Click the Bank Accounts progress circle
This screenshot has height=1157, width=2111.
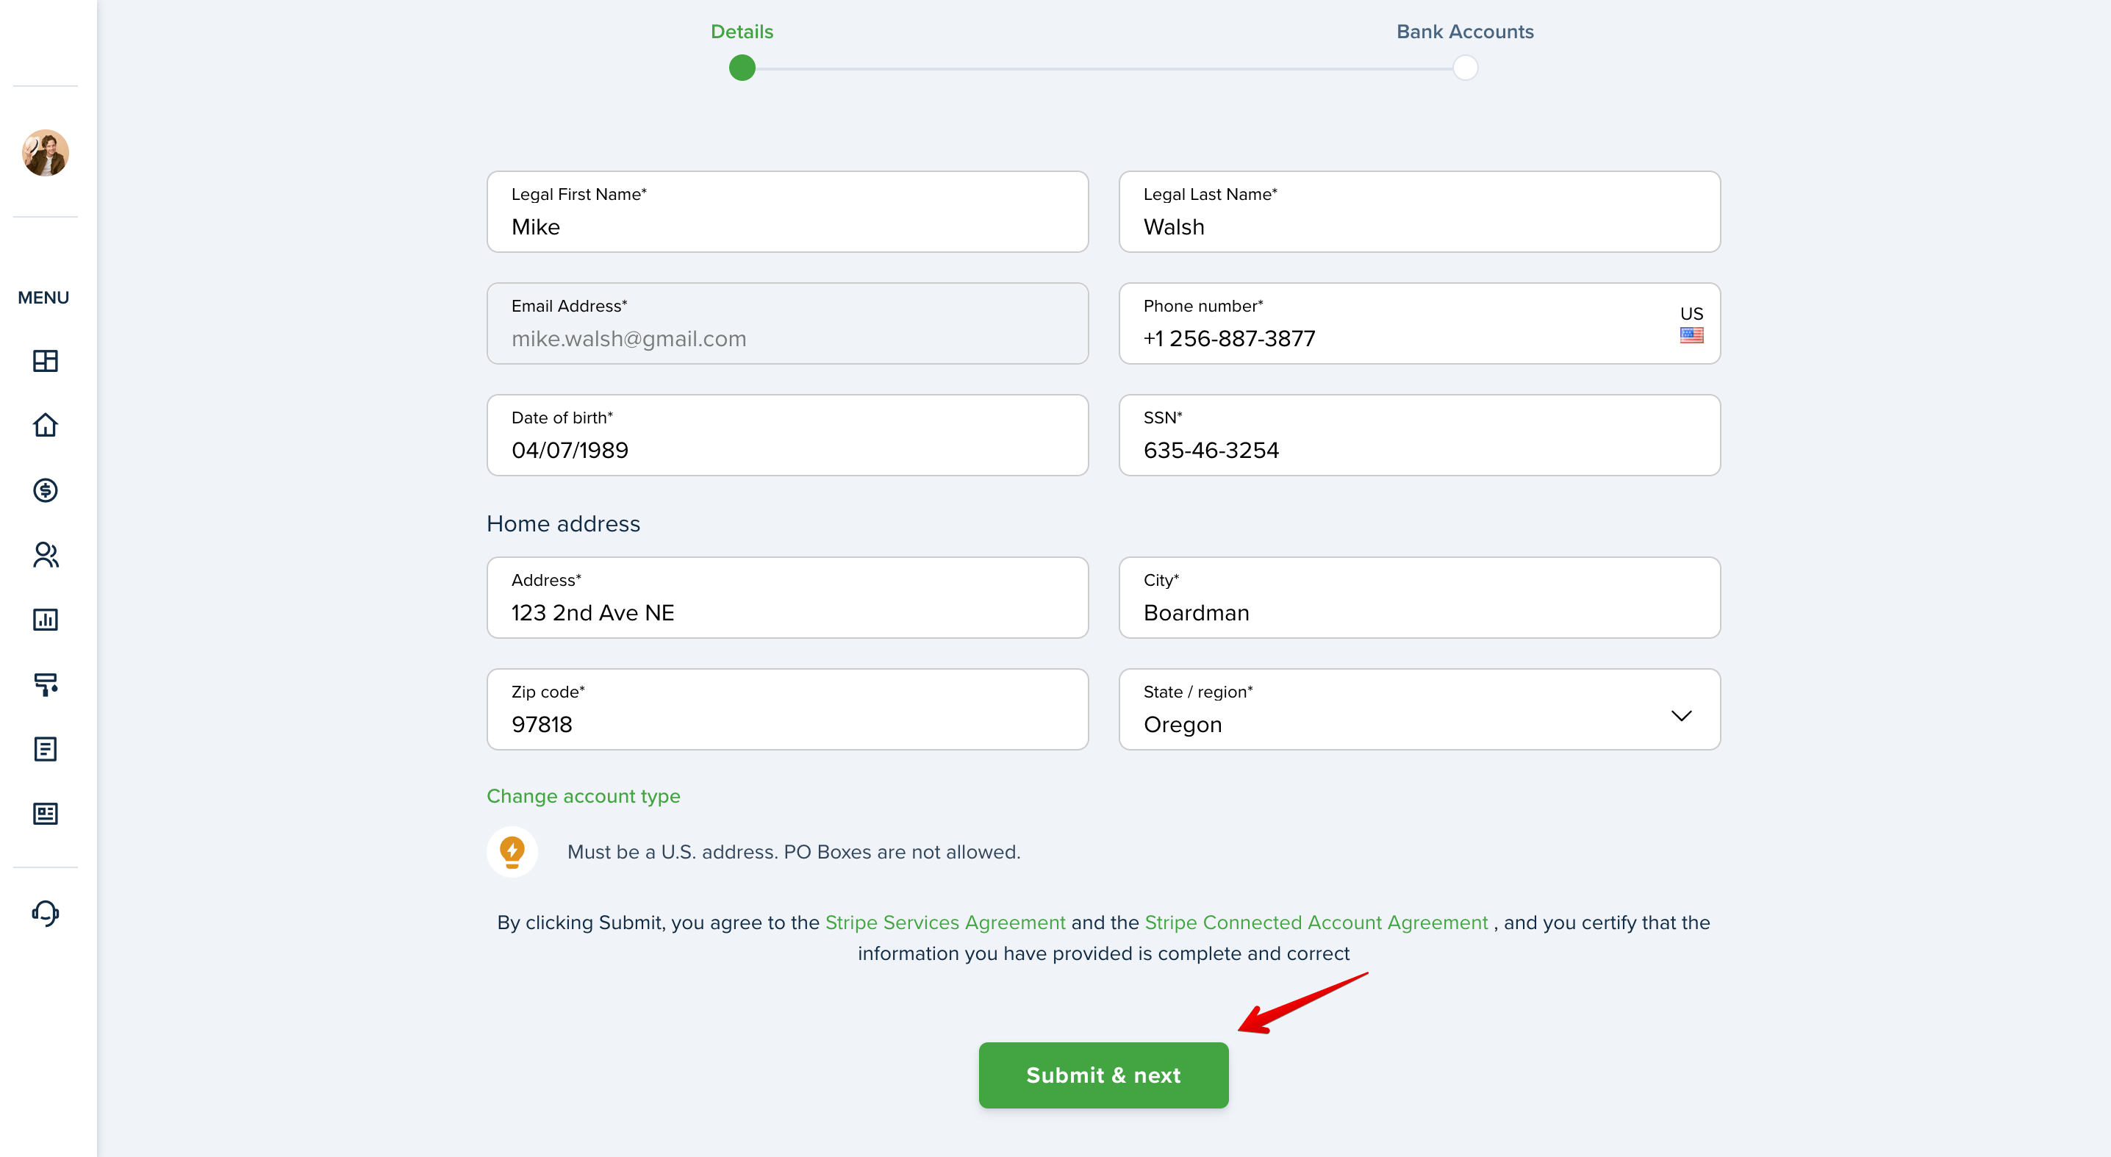tap(1464, 68)
